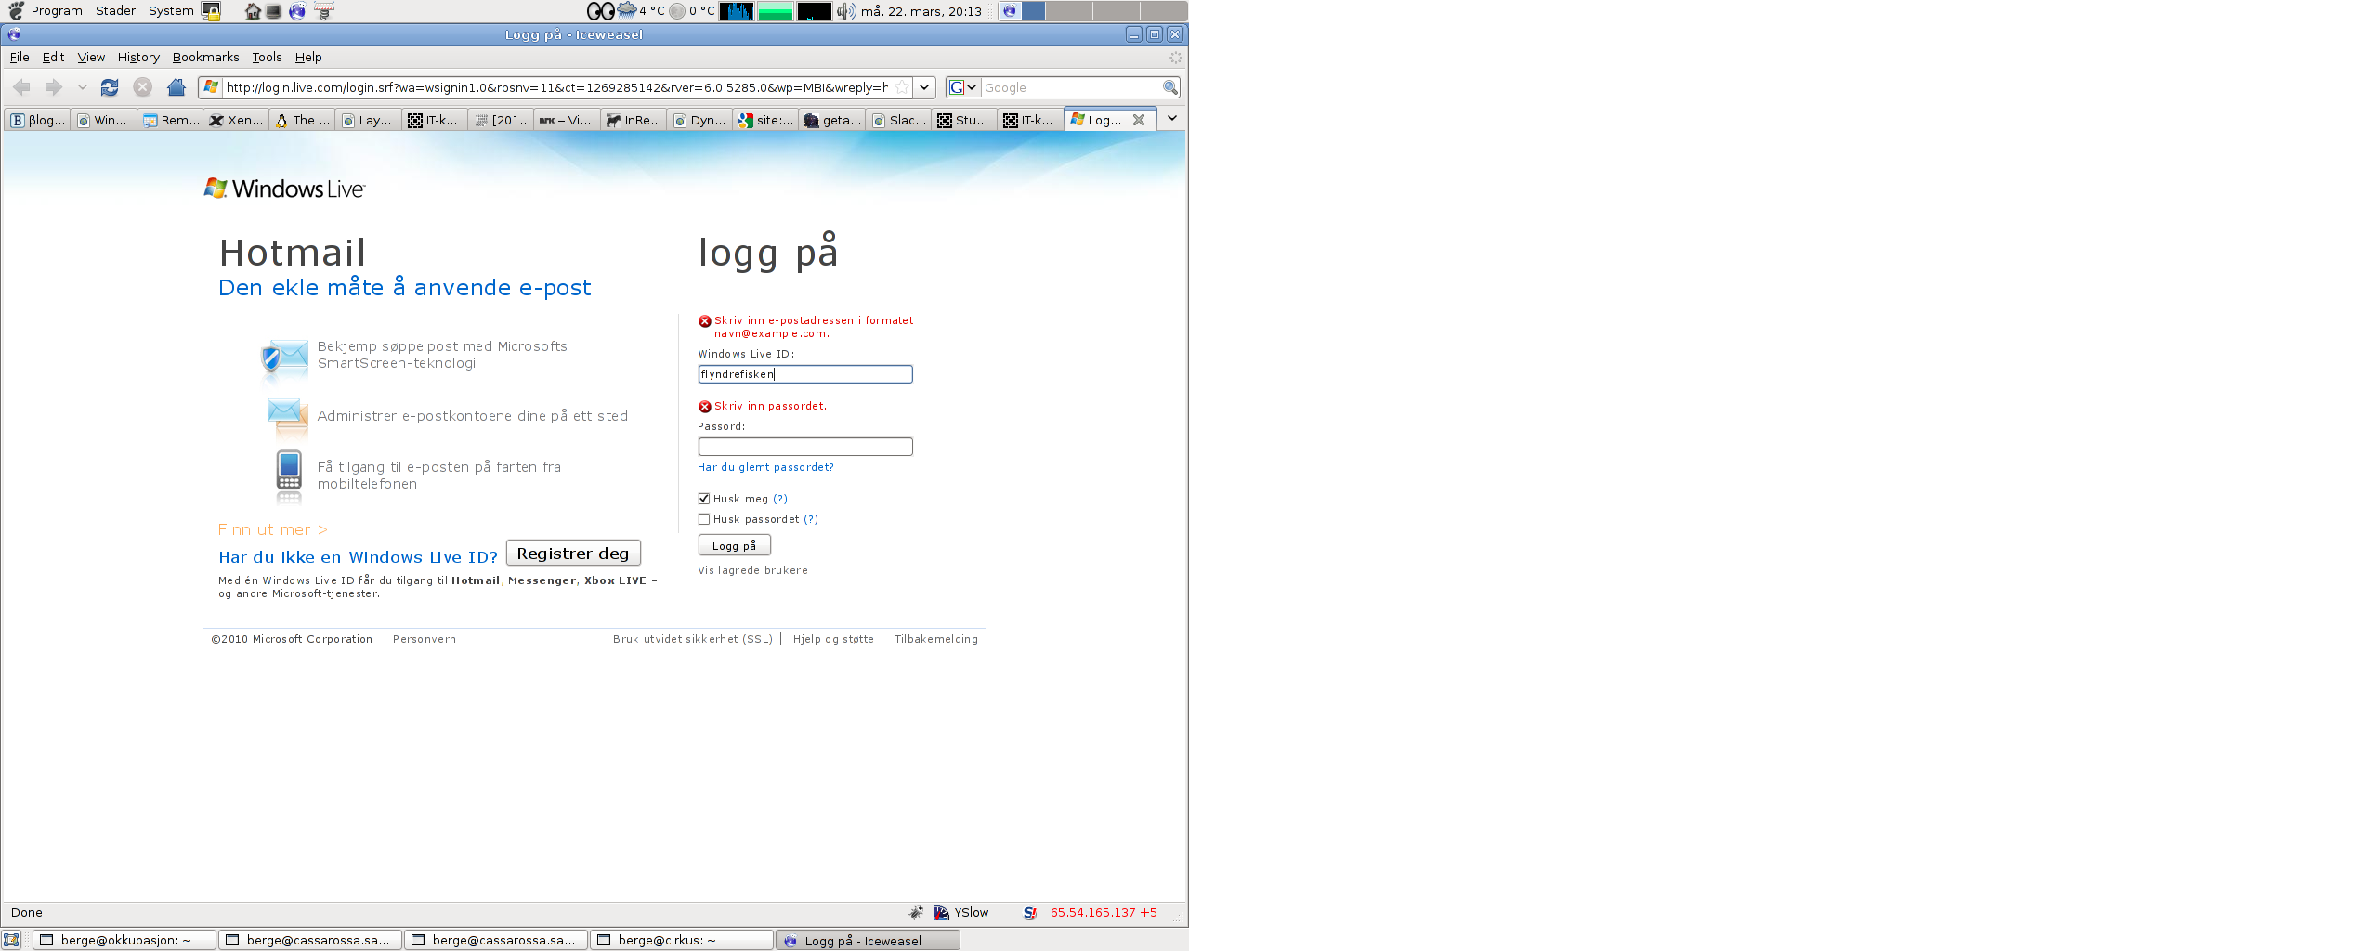Click the home folder launcher in panel
This screenshot has width=2378, height=951.
coord(253,11)
